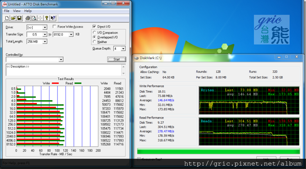Viewport: 306px width, 169px height.
Task: Click the ATTO transfer rate bar chart
Action: pyautogui.click(x=57, y=116)
